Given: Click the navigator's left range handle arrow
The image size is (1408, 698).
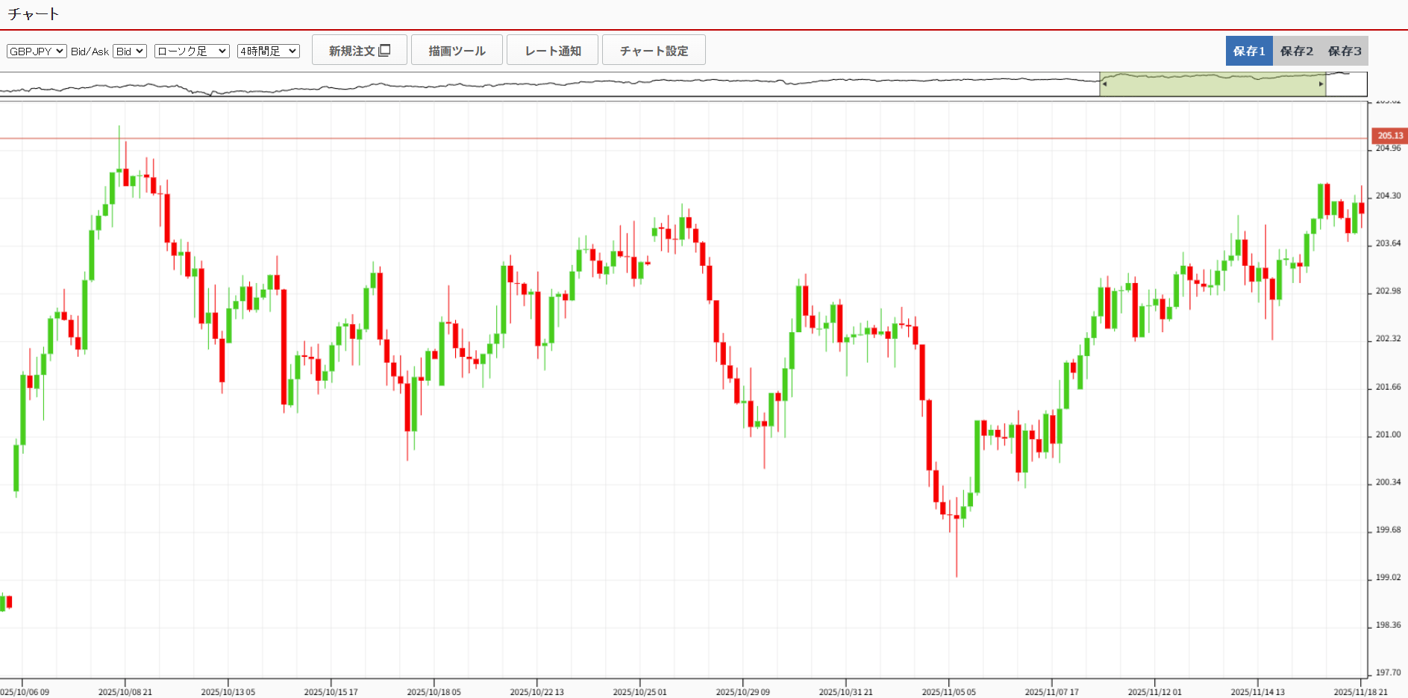Looking at the screenshot, I should tap(1104, 84).
